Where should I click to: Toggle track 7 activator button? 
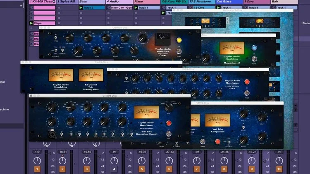point(196,169)
